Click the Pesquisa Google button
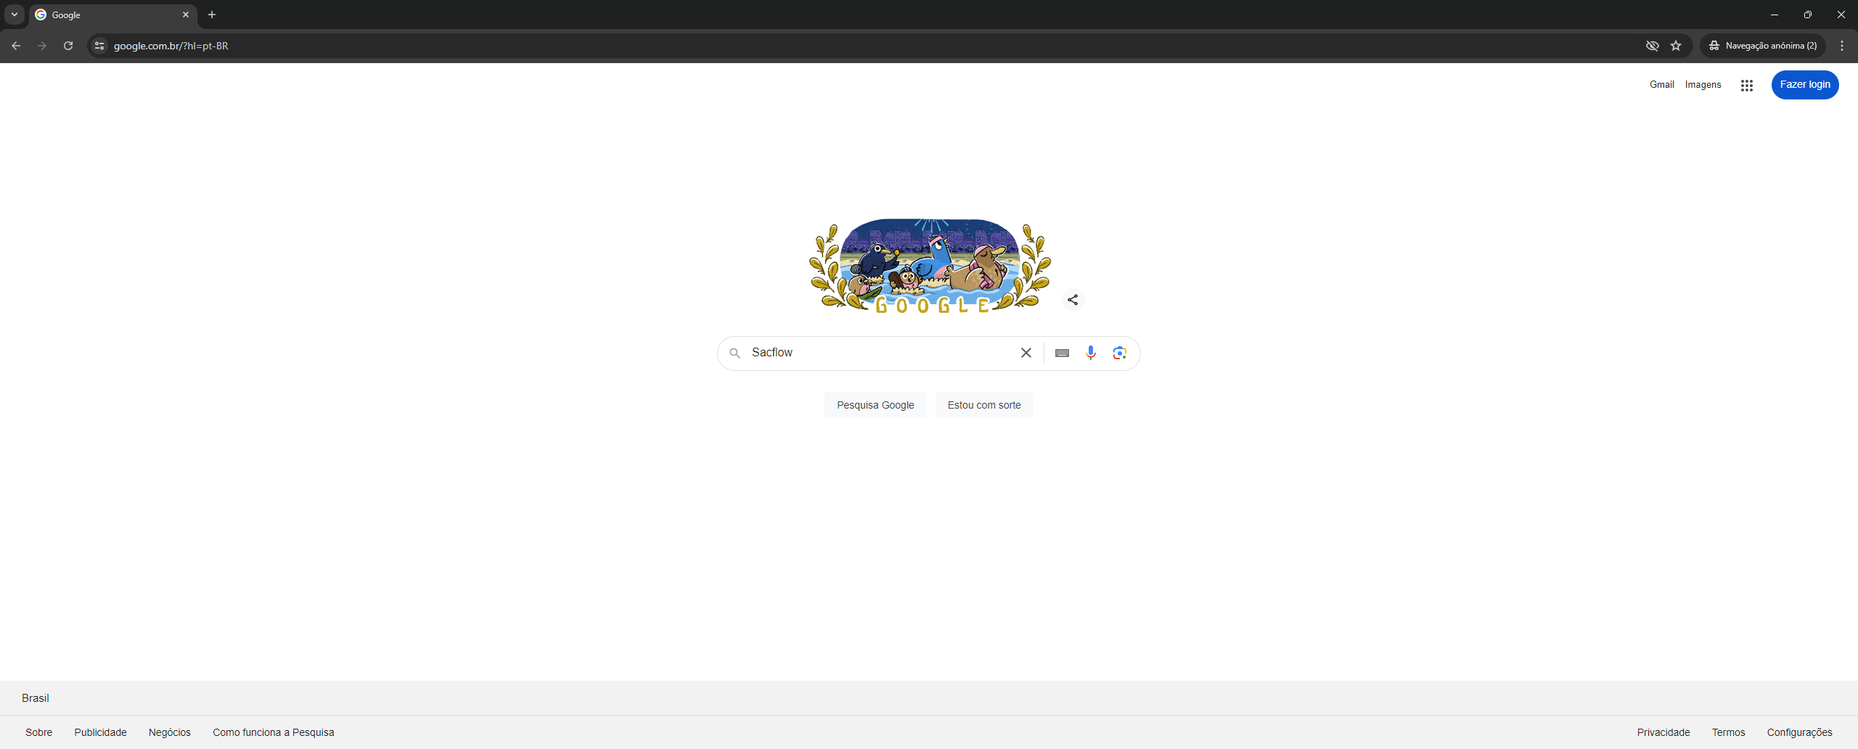The image size is (1858, 749). coord(875,405)
